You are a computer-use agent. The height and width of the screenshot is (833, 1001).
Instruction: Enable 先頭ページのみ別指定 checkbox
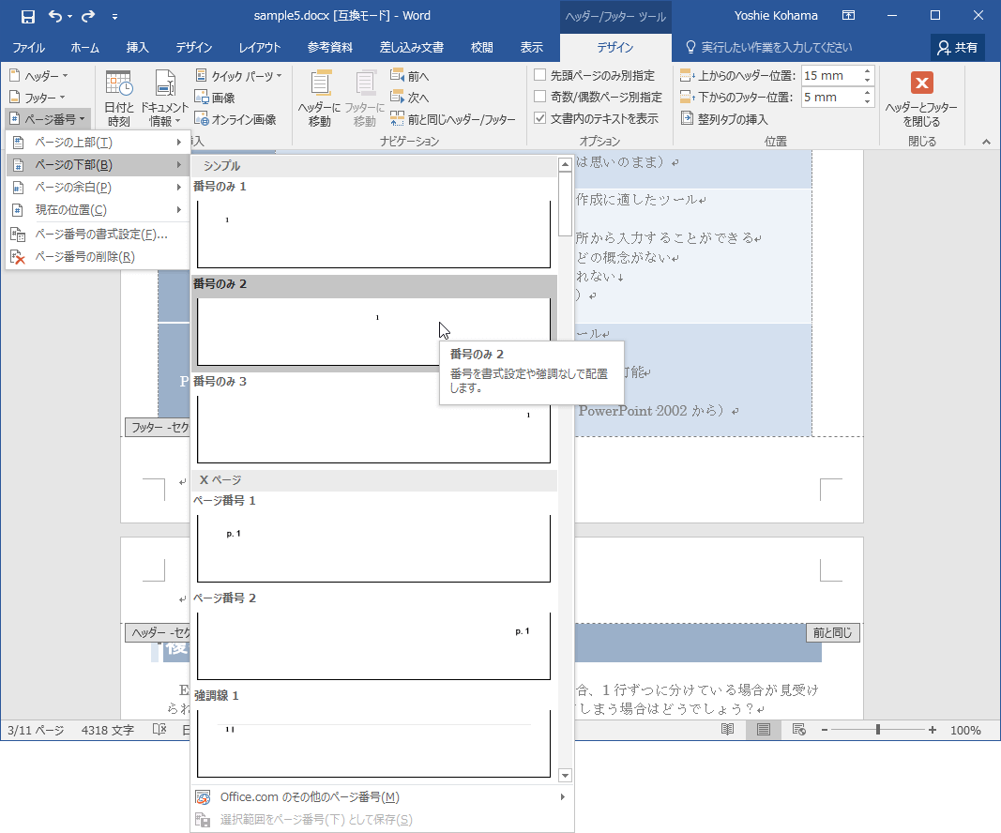click(x=539, y=75)
